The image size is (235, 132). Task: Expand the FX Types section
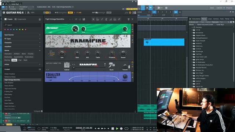pos(40,39)
